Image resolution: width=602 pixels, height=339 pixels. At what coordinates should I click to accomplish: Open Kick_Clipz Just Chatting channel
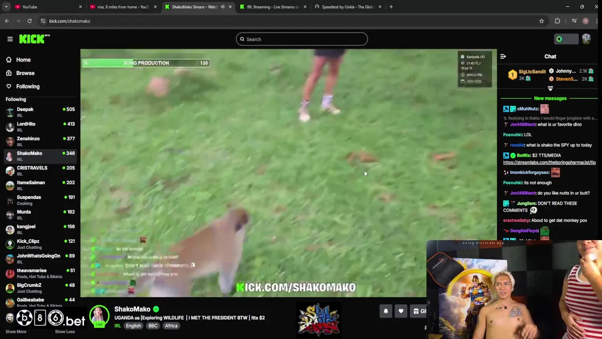point(40,244)
